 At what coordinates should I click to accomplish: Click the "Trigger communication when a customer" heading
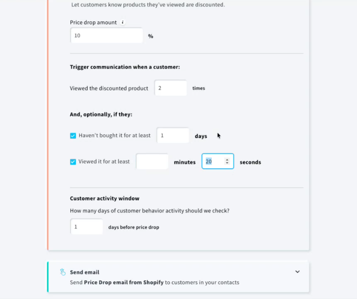click(x=125, y=67)
